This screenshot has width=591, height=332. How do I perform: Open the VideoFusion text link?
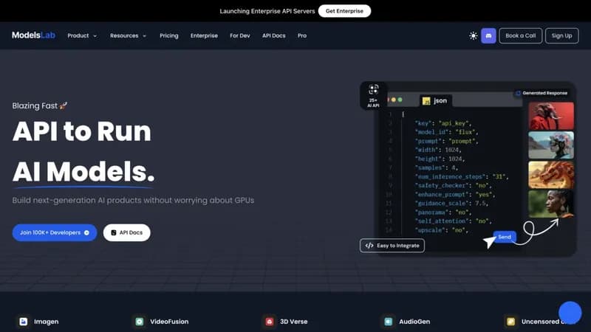169,322
